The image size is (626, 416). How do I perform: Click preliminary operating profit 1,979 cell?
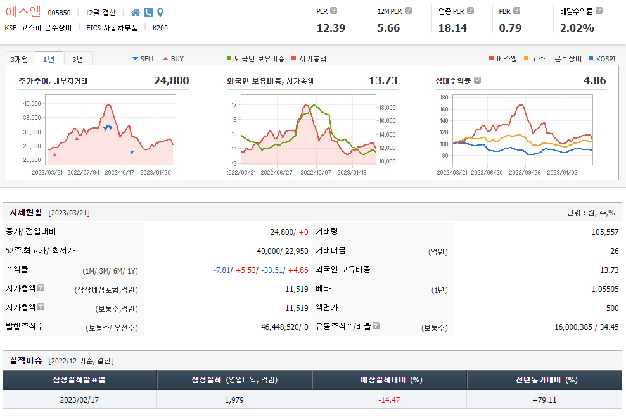click(234, 400)
